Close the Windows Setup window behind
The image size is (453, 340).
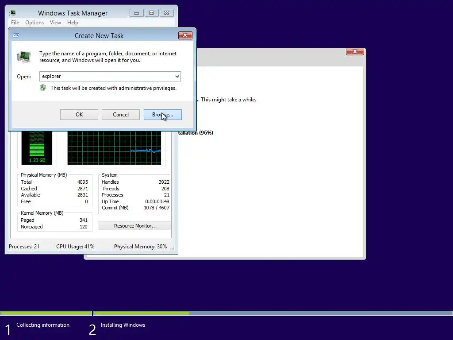point(355,51)
